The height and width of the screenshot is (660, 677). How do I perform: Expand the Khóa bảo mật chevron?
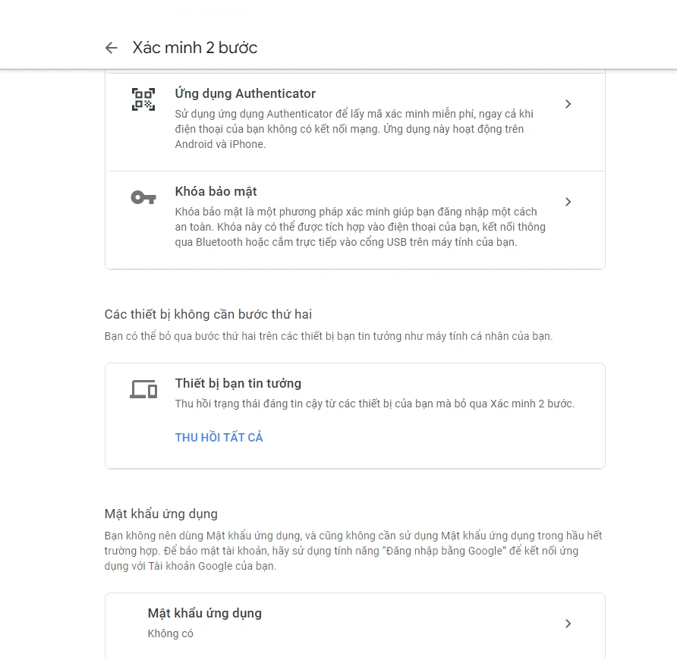[568, 202]
